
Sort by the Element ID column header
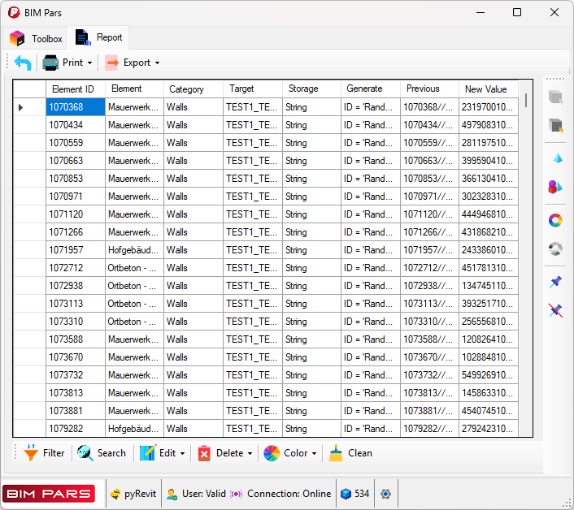pyautogui.click(x=76, y=89)
